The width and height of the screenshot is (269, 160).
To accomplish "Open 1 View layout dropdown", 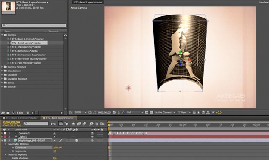I will click(x=184, y=112).
